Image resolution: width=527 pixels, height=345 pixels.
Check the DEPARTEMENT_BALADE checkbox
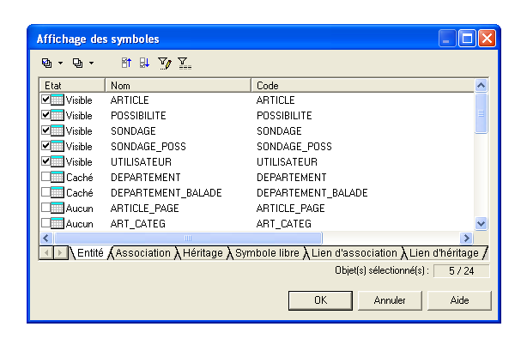click(45, 192)
